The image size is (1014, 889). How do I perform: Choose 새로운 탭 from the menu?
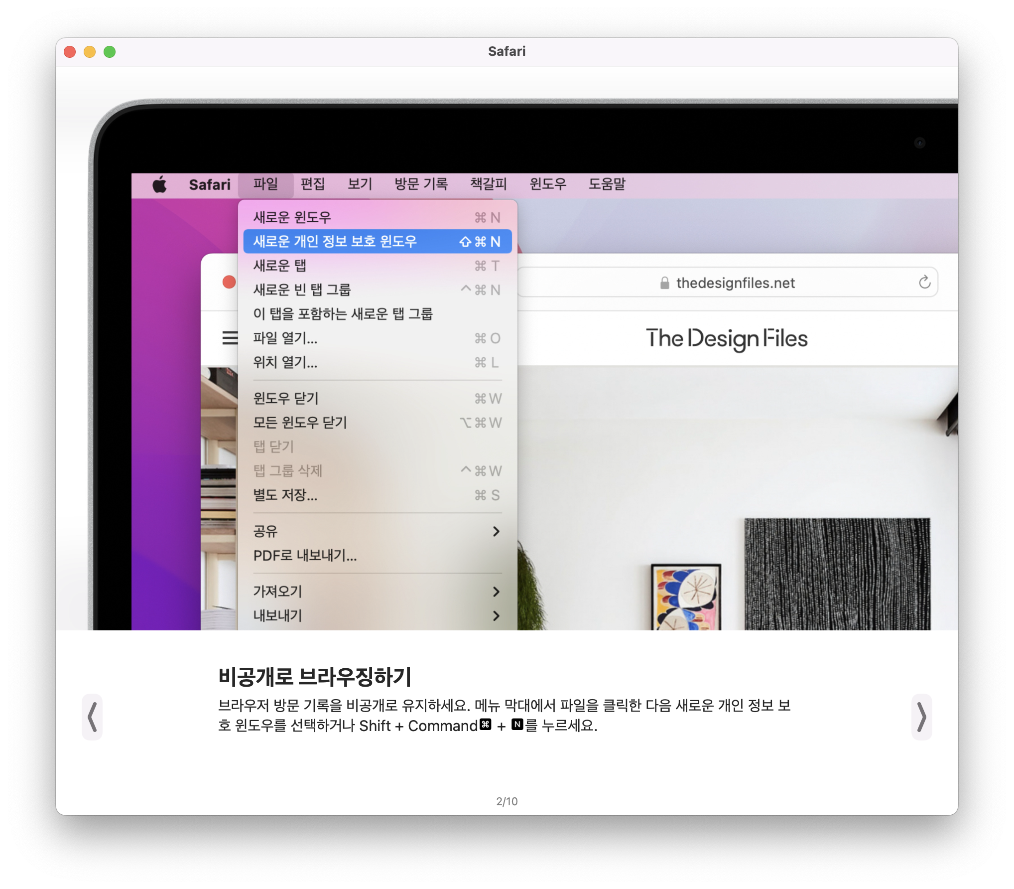280,266
